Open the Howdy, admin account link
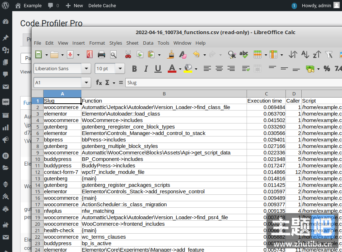 tap(321, 6)
